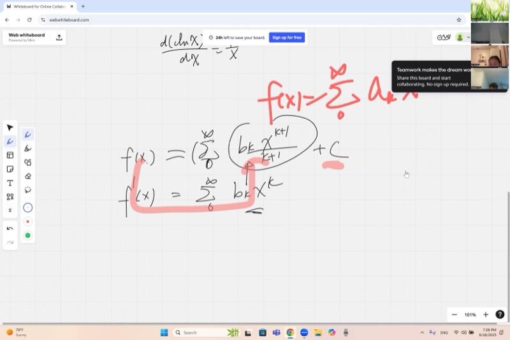Select the sticky note tool
Viewport: 510px width, 340px height.
[10, 169]
